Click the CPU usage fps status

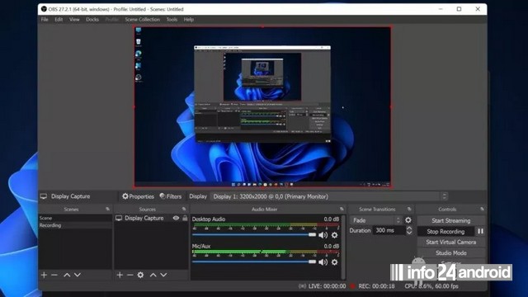[431, 286]
